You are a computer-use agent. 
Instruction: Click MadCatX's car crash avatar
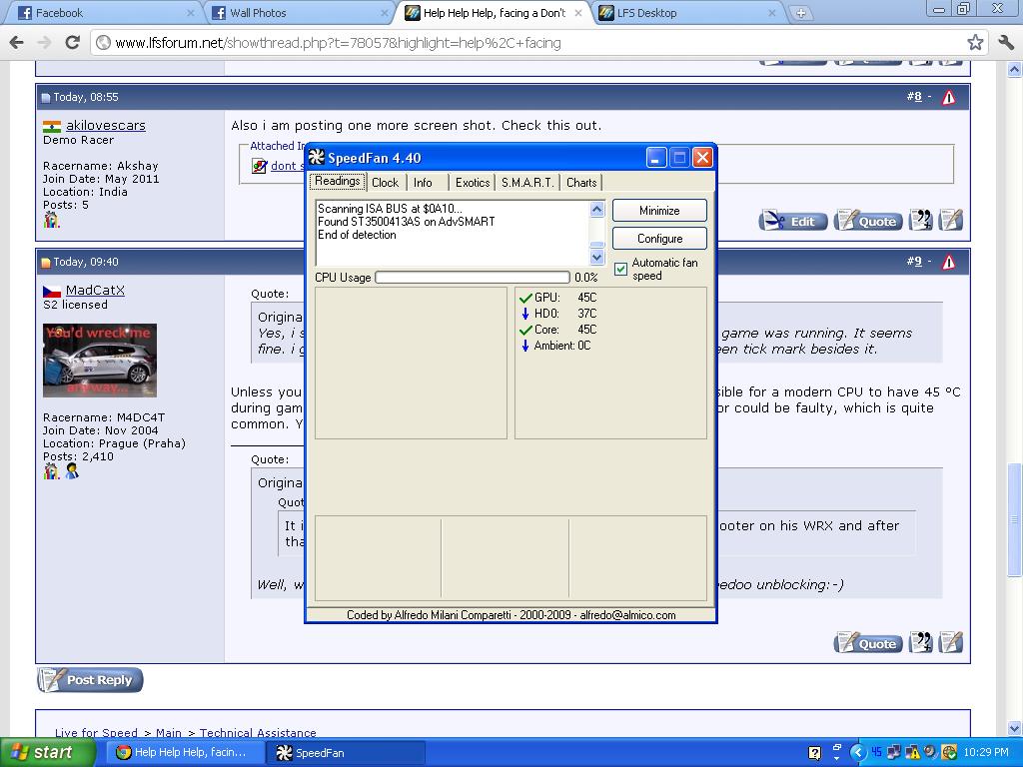pos(100,360)
